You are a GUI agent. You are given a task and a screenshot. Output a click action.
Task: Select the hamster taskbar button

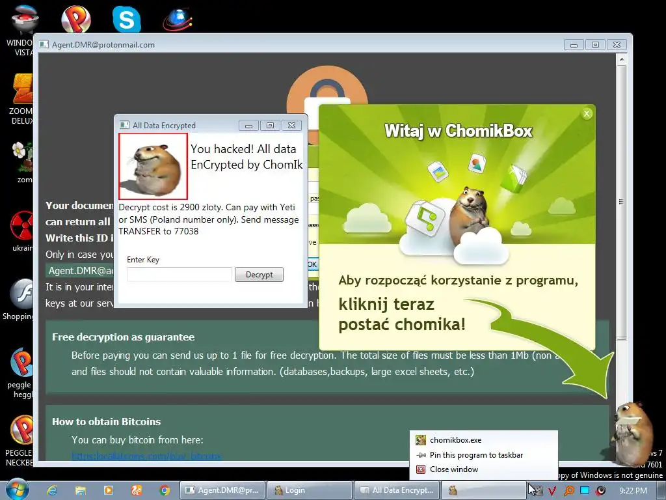(x=484, y=490)
